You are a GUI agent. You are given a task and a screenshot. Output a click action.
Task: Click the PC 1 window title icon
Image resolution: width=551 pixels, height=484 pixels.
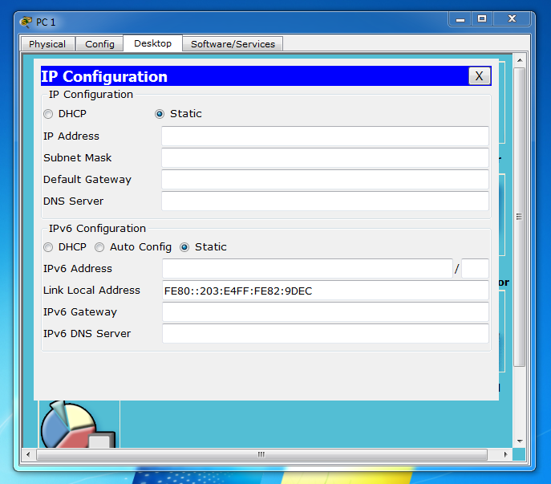coord(26,22)
